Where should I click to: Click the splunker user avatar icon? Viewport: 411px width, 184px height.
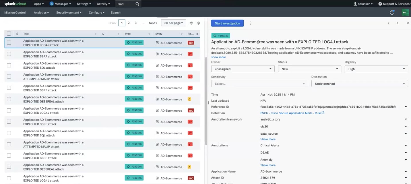click(x=355, y=4)
